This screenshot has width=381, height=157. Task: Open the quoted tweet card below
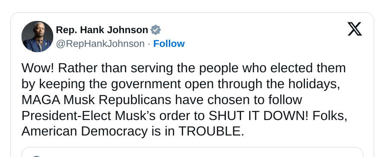(192, 152)
